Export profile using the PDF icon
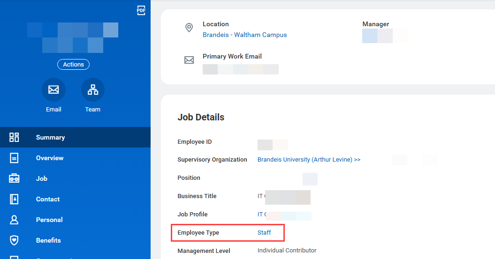Image resolution: width=495 pixels, height=259 pixels. click(x=141, y=10)
